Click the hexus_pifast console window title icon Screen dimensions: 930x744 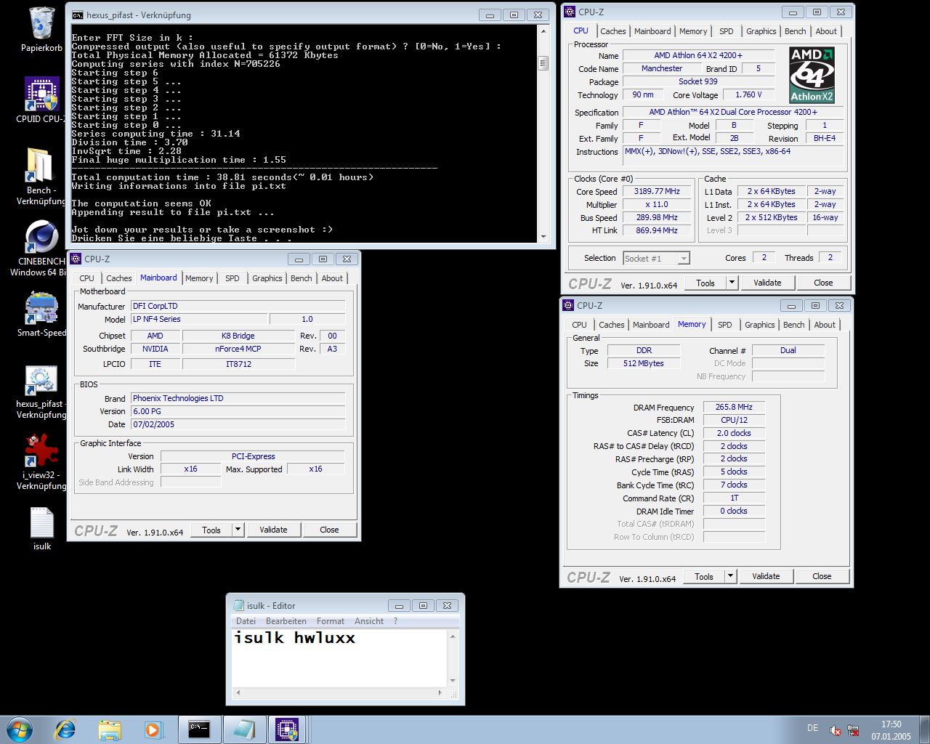coord(78,15)
